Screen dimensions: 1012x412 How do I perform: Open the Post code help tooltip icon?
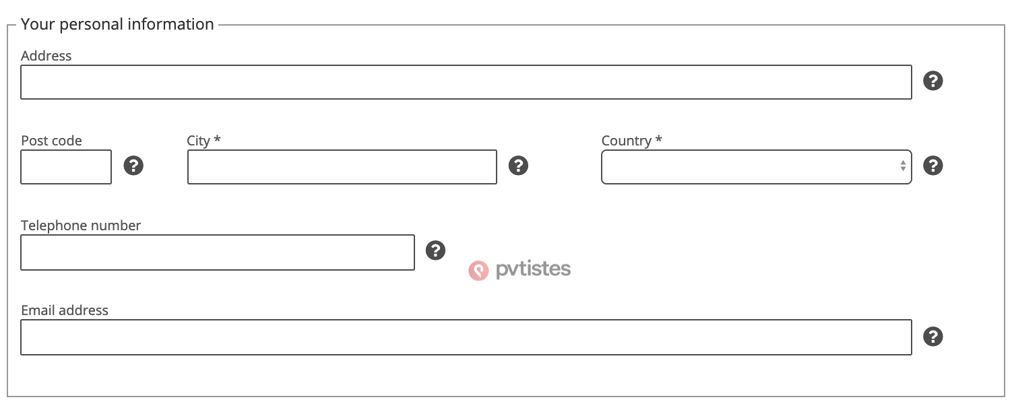point(133,166)
